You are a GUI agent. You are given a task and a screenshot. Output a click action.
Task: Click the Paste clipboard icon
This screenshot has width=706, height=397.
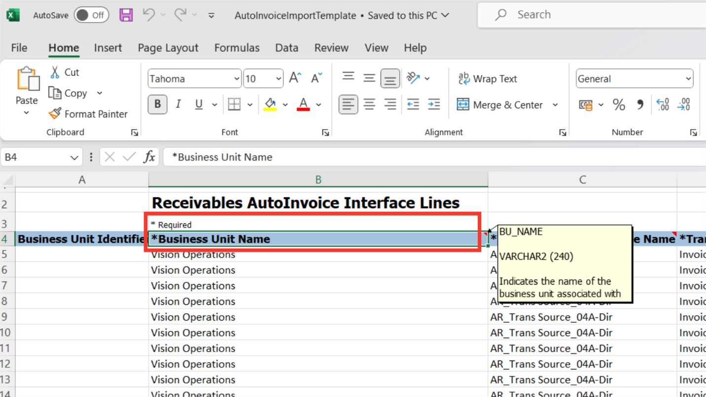pyautogui.click(x=28, y=80)
